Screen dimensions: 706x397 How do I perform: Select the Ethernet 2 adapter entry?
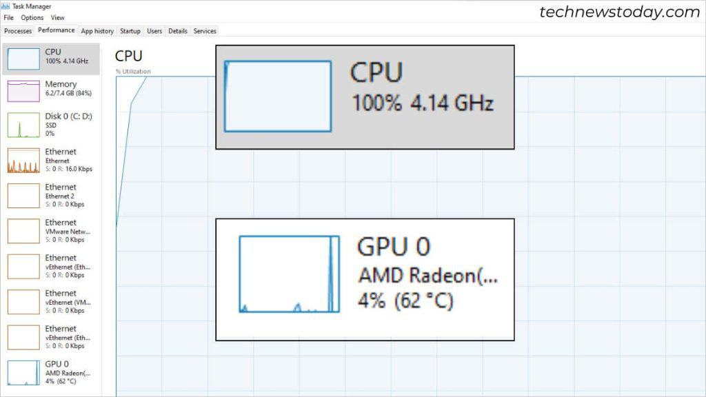click(51, 195)
